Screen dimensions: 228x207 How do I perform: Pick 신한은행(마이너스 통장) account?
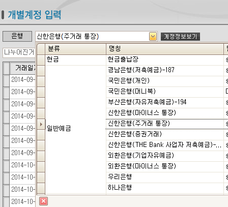tap(165, 113)
